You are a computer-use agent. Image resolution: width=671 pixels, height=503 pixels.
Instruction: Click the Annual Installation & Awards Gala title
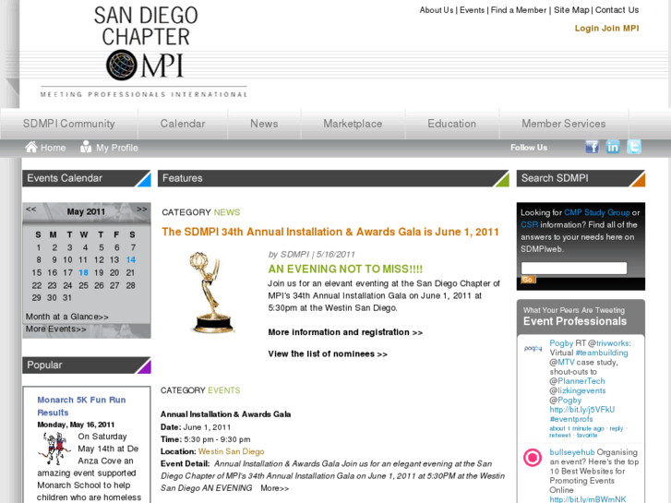[x=225, y=414]
